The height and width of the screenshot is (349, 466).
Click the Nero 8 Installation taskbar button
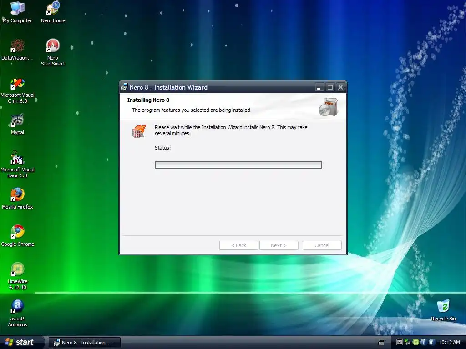(x=85, y=343)
